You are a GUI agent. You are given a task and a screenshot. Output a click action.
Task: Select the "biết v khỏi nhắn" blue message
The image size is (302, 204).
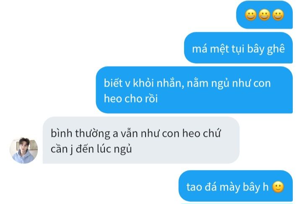194,90
